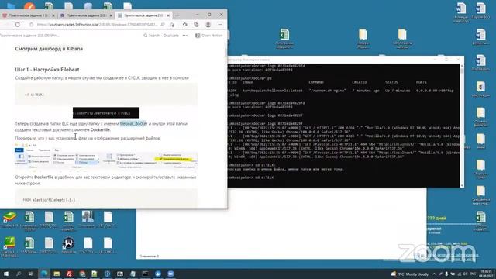This screenshot has width=496, height=279.
Task: Click the terminal window vertical scrollbar
Action: tap(462, 126)
